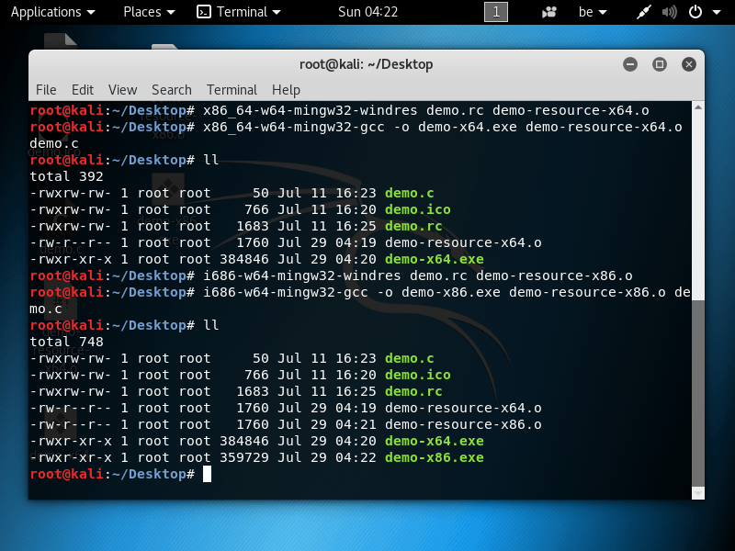This screenshot has height=551, width=735.
Task: Maximize the root@kali terminal window
Action: (x=659, y=64)
